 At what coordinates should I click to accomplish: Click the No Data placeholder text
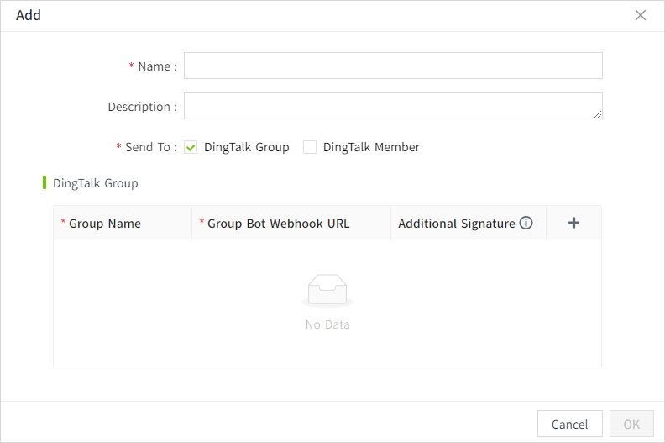click(x=327, y=324)
